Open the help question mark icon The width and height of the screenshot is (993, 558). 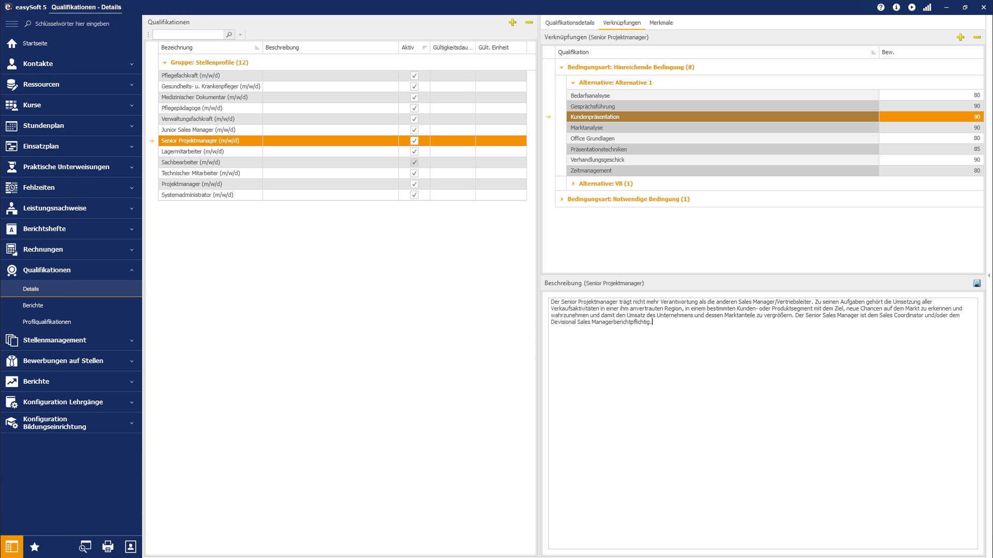click(x=881, y=7)
